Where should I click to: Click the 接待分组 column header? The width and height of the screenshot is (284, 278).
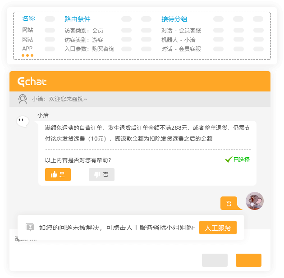pos(174,19)
